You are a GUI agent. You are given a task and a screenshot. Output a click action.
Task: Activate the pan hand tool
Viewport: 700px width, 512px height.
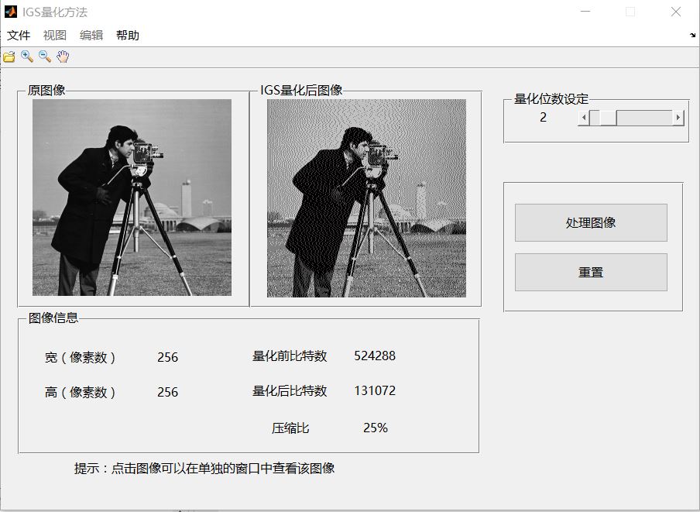(63, 57)
